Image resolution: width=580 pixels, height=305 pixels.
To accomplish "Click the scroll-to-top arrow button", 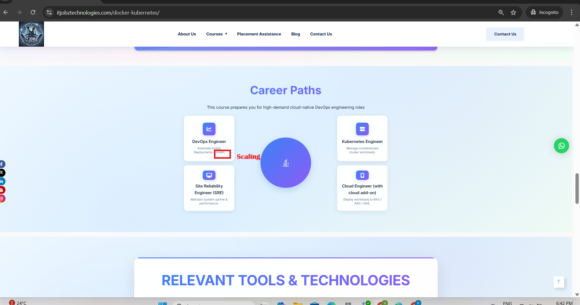I will tap(558, 282).
